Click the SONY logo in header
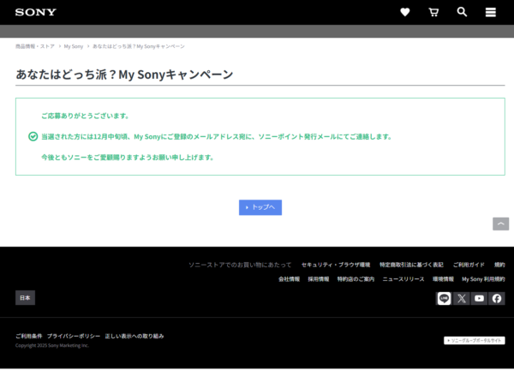 pyautogui.click(x=36, y=12)
